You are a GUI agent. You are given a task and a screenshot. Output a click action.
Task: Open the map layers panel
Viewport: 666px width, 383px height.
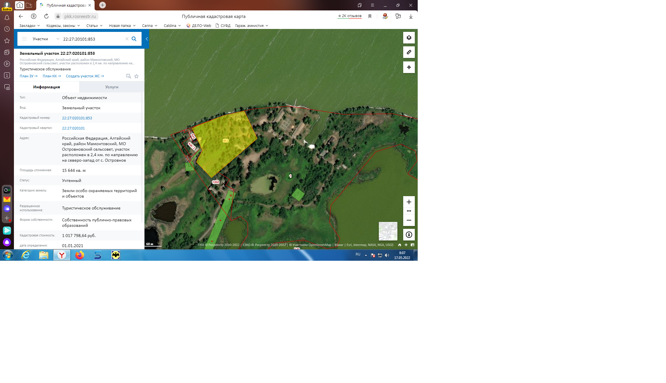click(x=409, y=38)
